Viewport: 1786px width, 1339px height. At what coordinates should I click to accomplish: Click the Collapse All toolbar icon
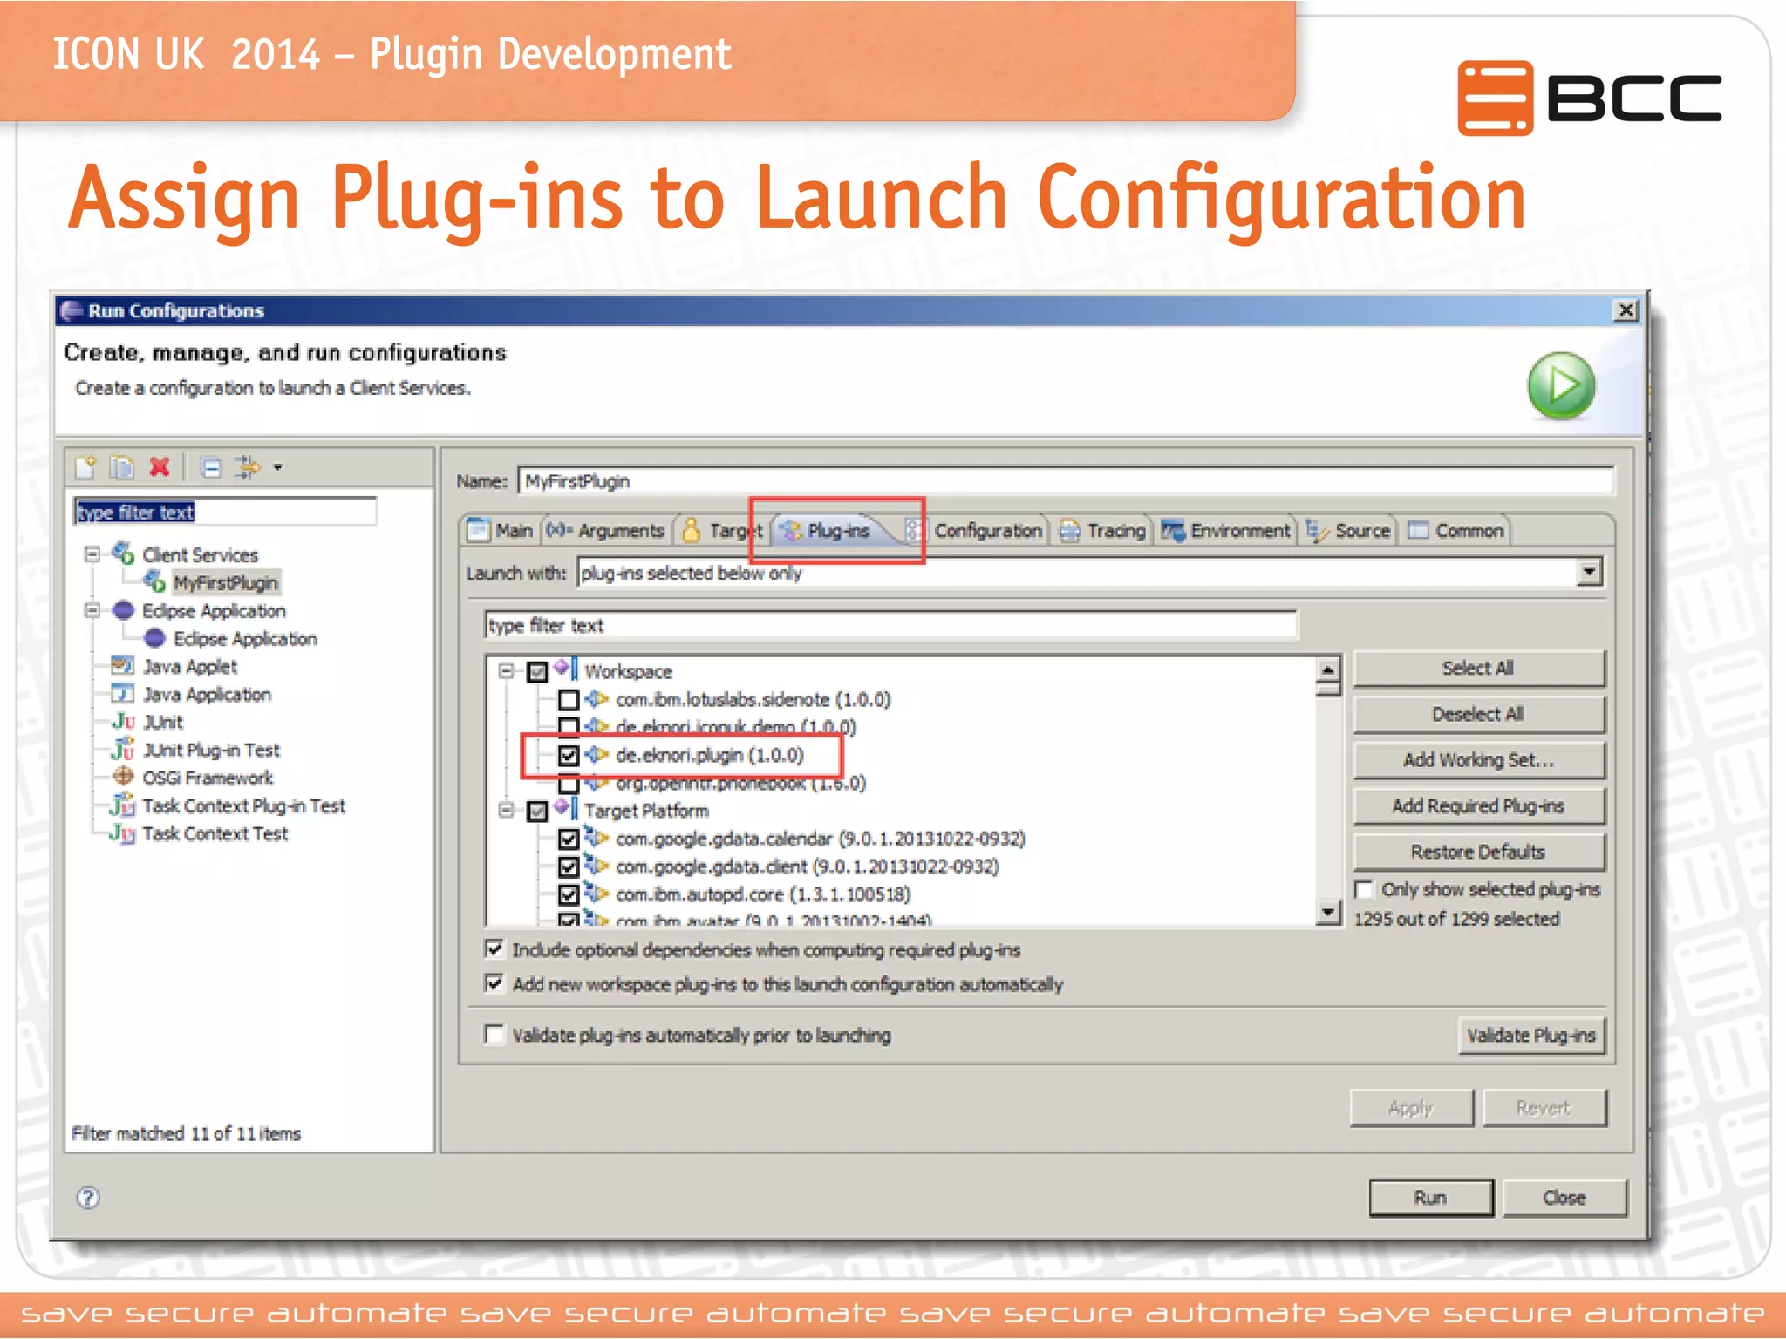coord(211,467)
